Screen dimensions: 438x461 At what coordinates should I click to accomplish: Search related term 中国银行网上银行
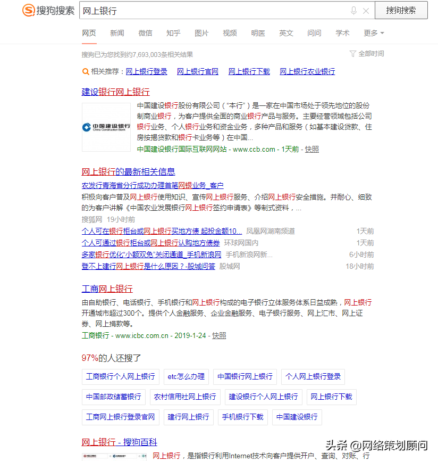245,376
